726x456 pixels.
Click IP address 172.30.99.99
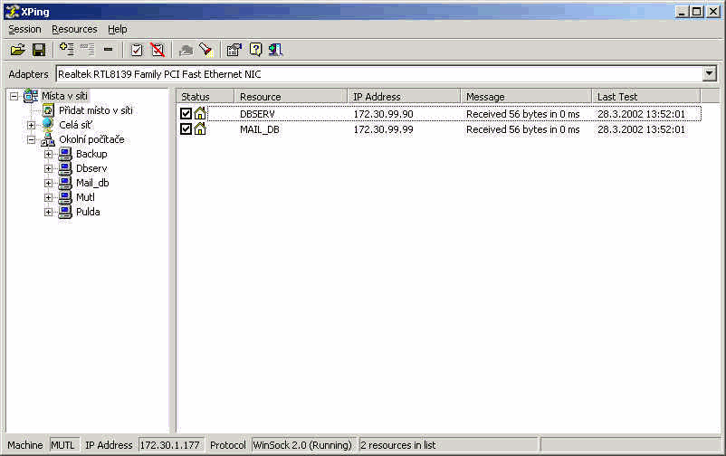pos(384,129)
